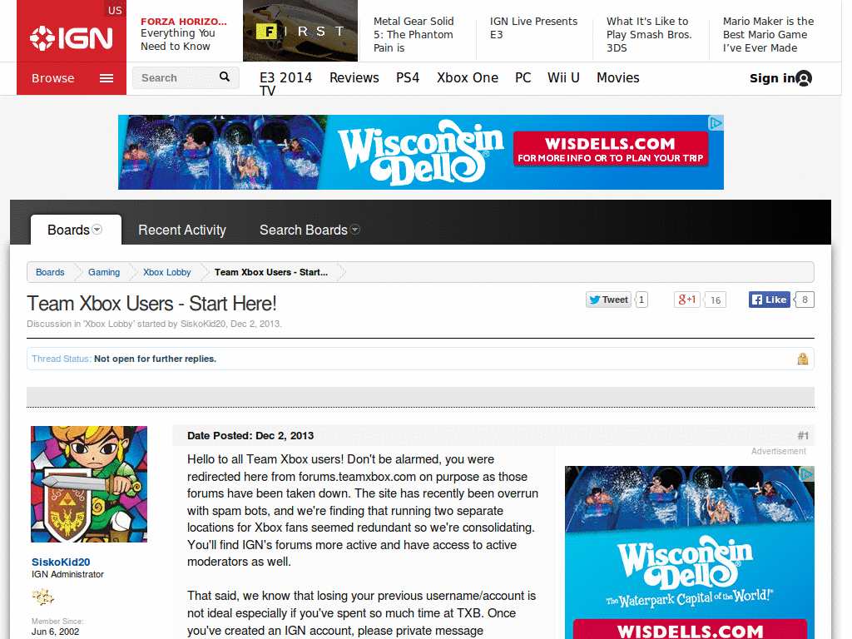Open Mario Maker headline

coord(768,34)
